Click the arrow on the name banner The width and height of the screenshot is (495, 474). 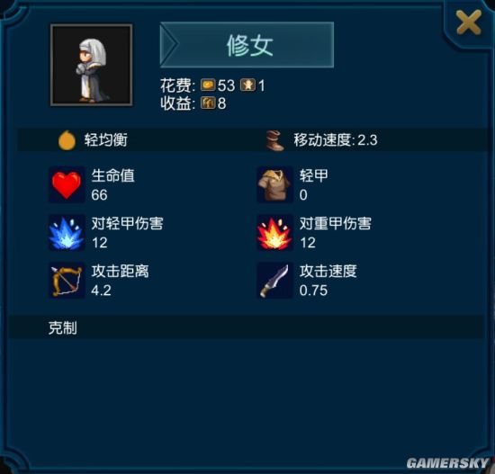[x=170, y=44]
